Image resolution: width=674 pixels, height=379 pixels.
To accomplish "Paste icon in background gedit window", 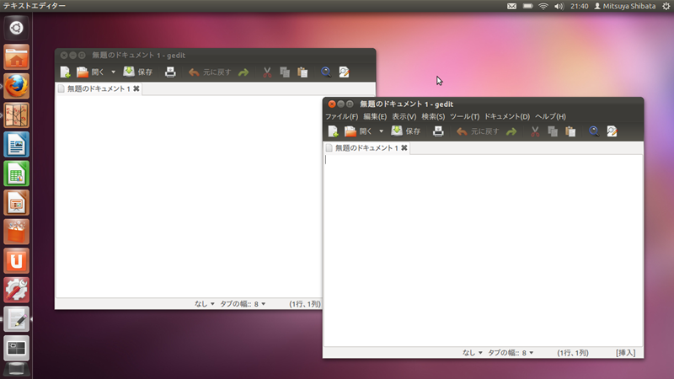I will (x=302, y=72).
